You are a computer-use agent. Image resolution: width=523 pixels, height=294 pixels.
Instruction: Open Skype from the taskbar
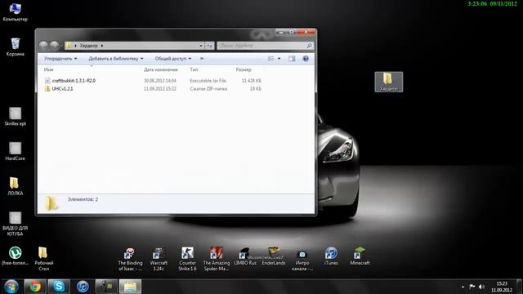[x=59, y=287]
